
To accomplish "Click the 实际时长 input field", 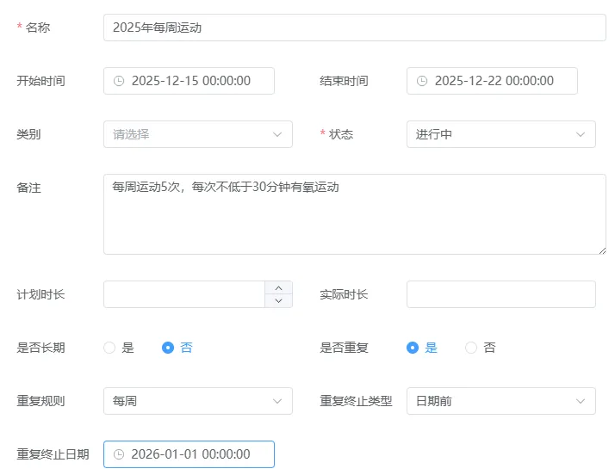I will (x=500, y=294).
